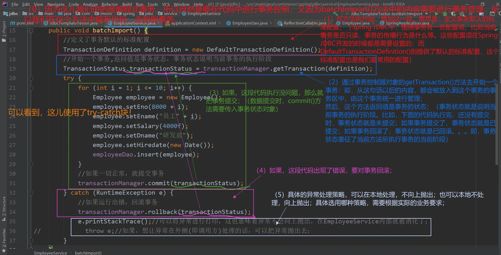501x255 pixels.
Task: Open the VCS menu
Action: [x=166, y=4]
